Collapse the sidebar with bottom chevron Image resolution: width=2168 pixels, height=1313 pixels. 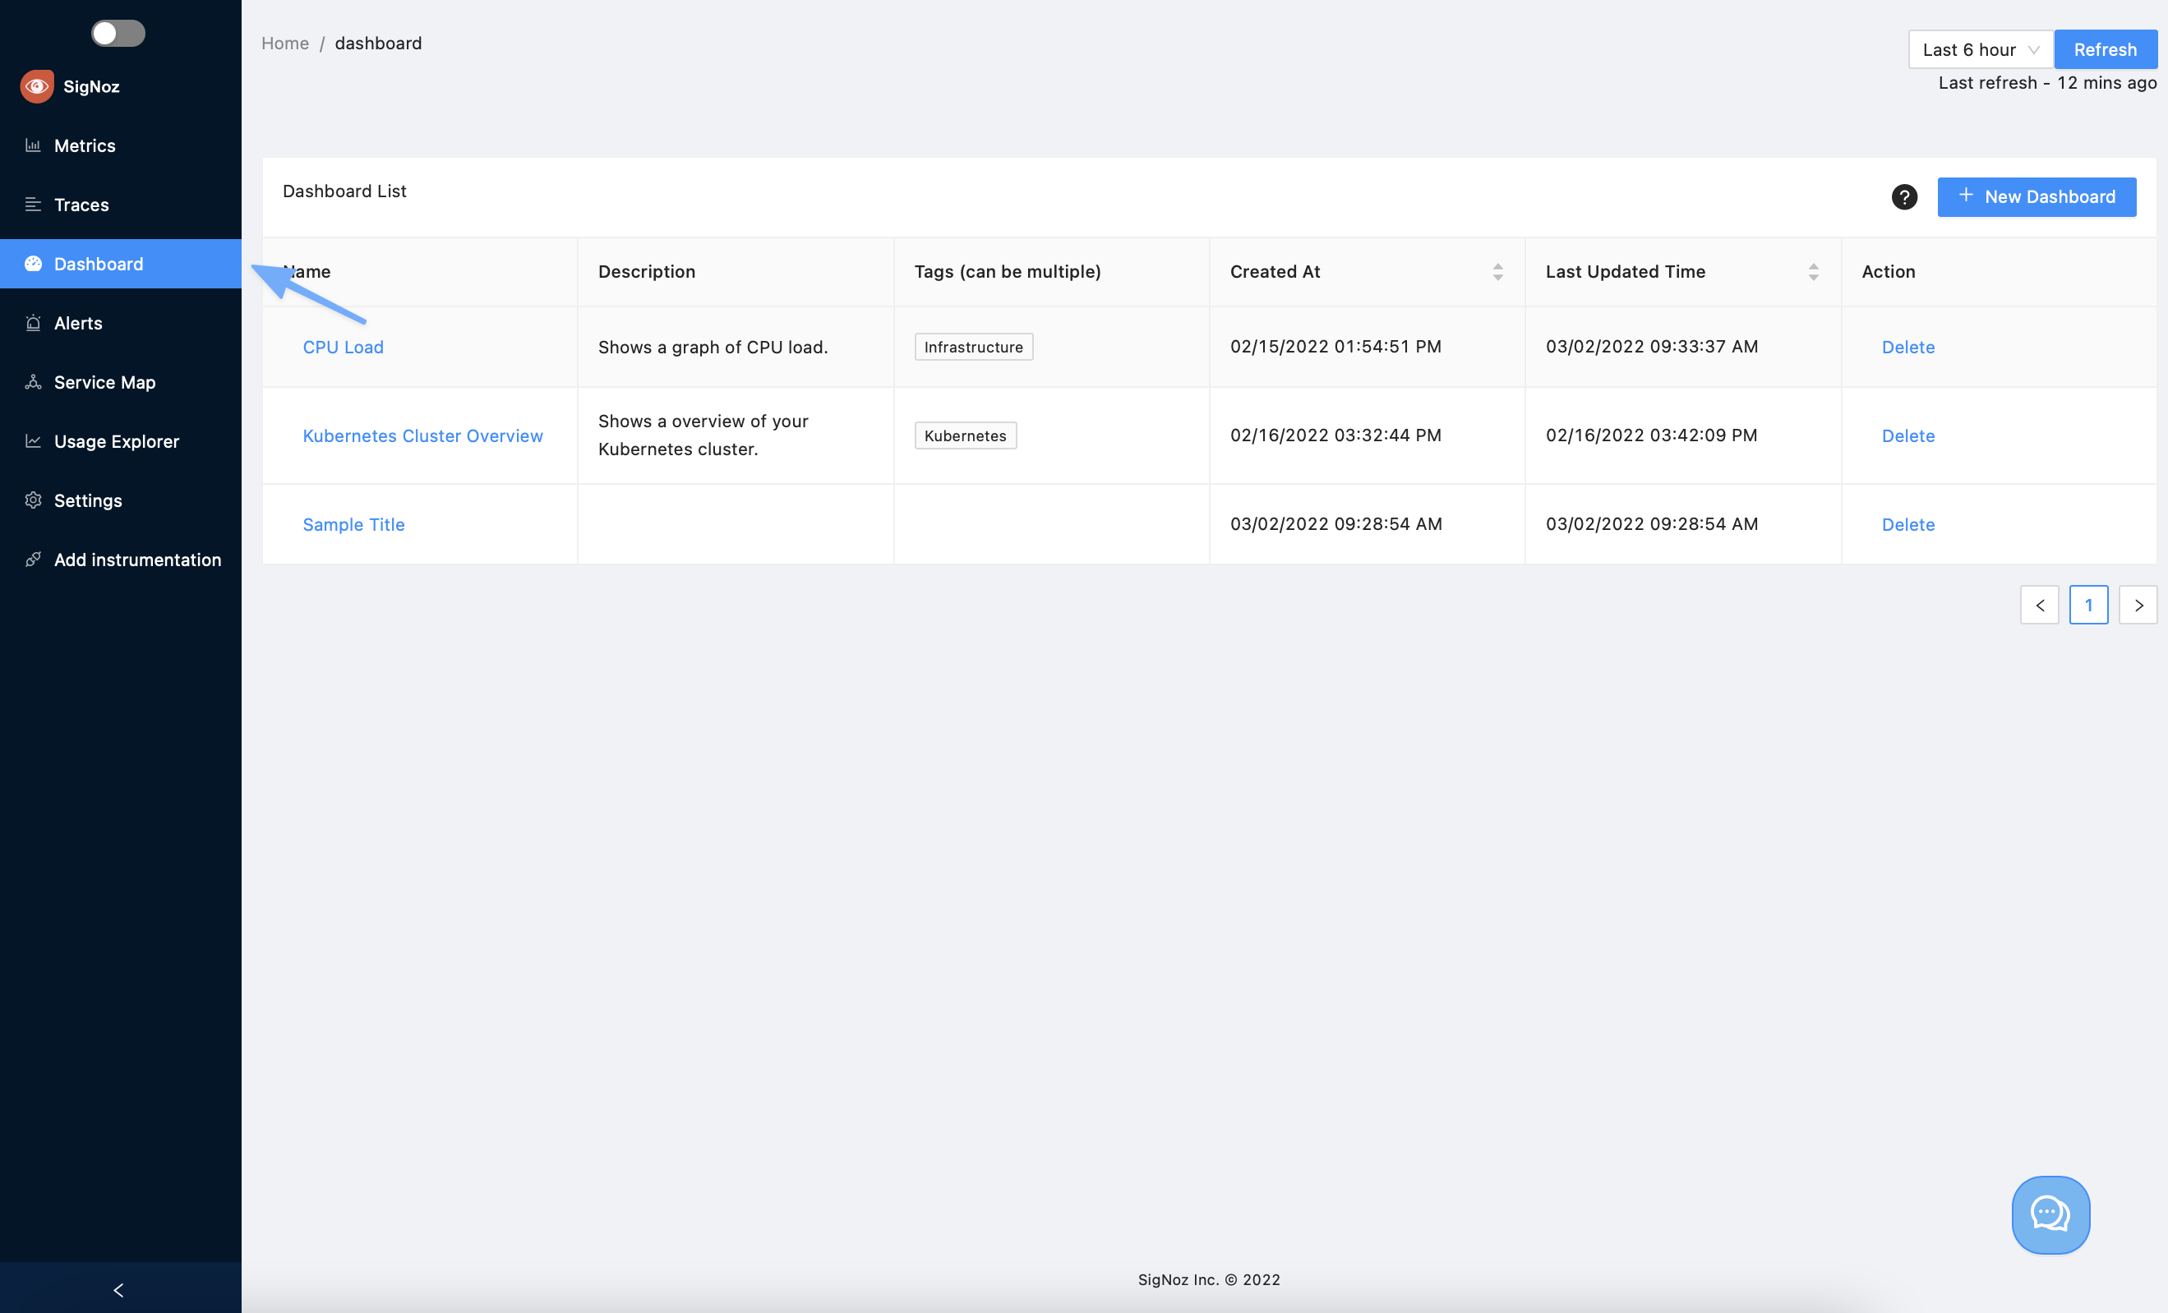coord(119,1289)
